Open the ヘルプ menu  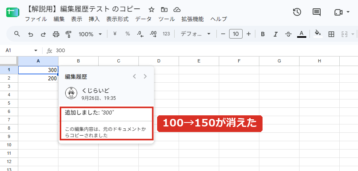coord(219,19)
